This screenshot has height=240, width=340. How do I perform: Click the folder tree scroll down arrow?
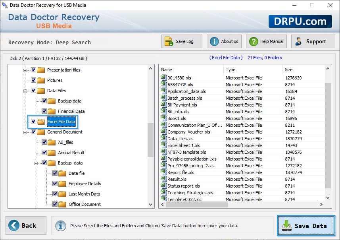point(150,205)
